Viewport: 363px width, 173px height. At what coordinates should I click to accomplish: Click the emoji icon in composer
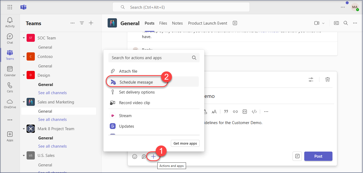click(x=135, y=156)
